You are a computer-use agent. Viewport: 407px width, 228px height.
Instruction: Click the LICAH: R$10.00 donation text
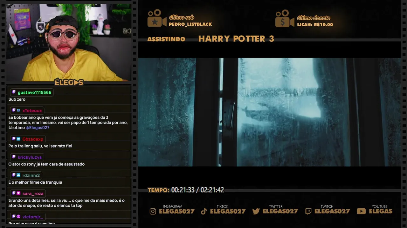(x=315, y=25)
